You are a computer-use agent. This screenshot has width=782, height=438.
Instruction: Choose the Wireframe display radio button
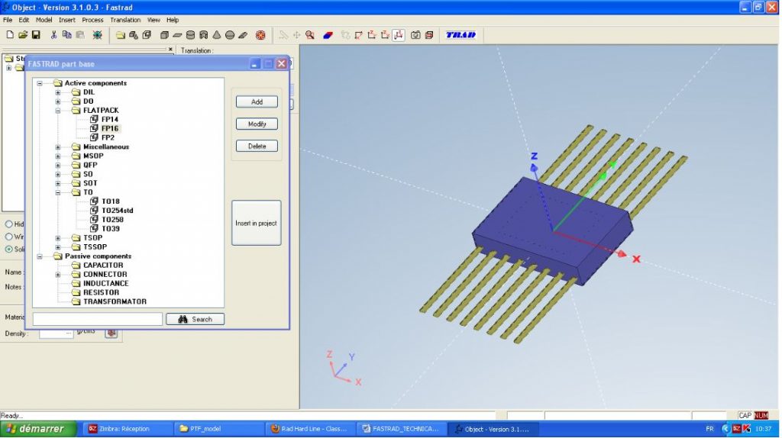click(x=9, y=237)
